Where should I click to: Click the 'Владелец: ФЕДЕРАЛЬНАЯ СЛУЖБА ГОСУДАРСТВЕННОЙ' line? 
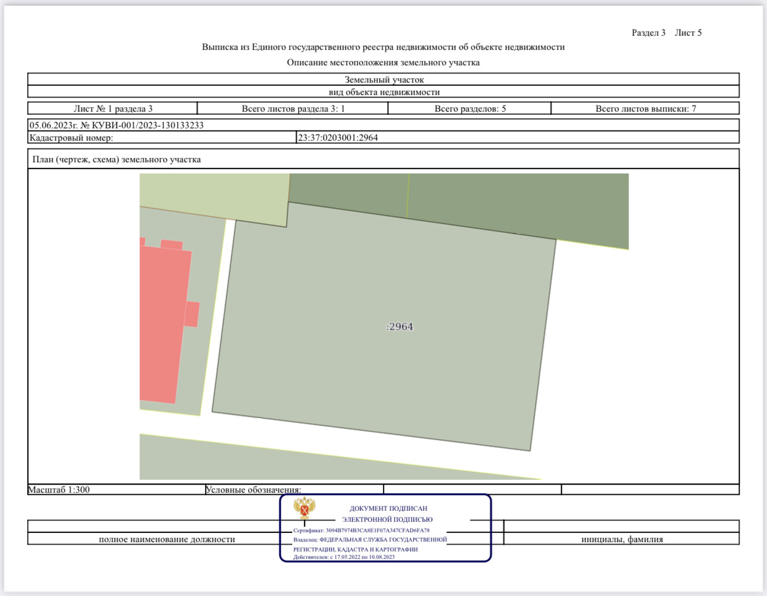(370, 539)
